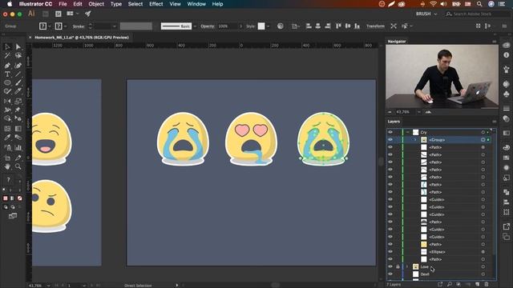This screenshot has height=288, width=513.
Task: Click target circle of <Ellipse> row
Action: coord(483,252)
